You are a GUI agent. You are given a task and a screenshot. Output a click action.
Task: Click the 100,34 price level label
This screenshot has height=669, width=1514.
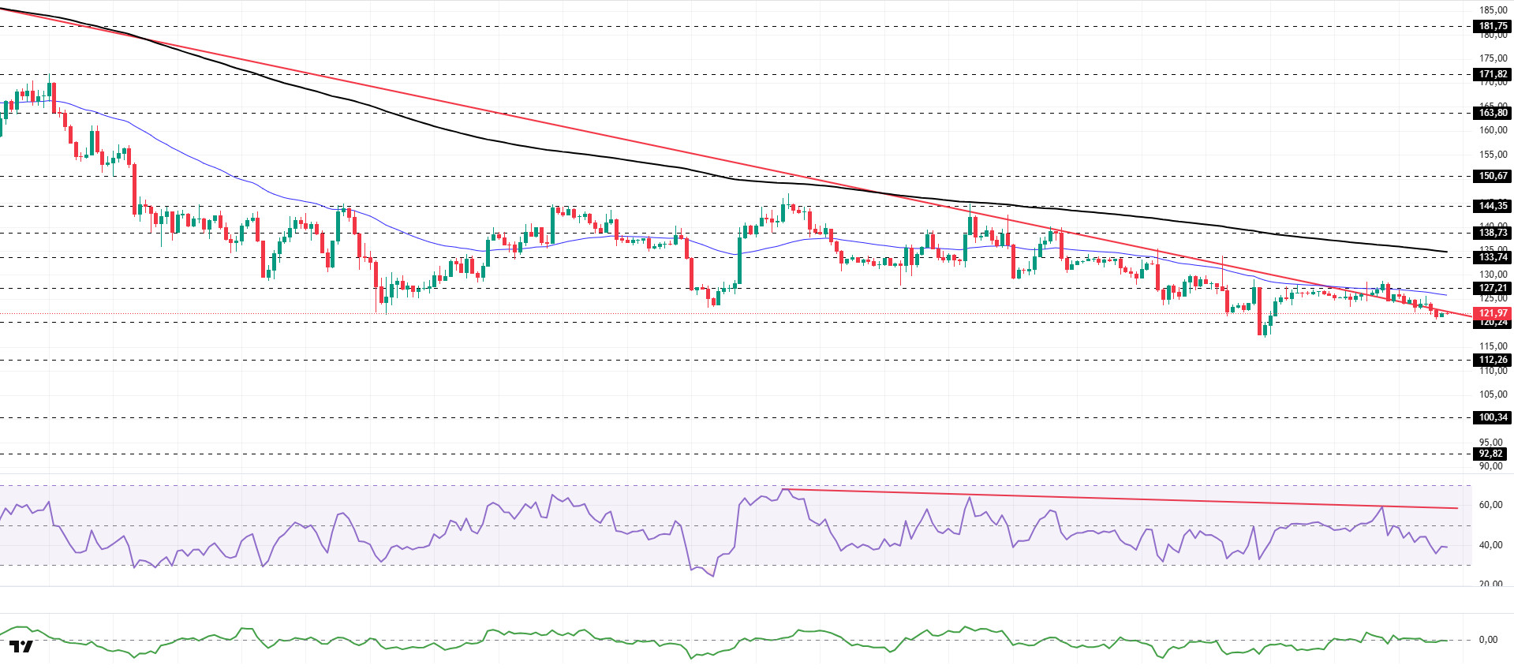(x=1492, y=417)
